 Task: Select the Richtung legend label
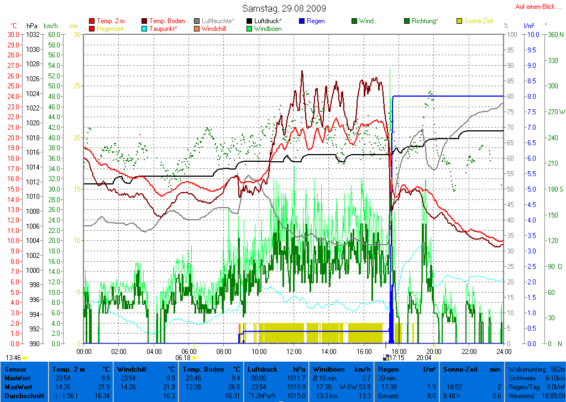click(424, 21)
